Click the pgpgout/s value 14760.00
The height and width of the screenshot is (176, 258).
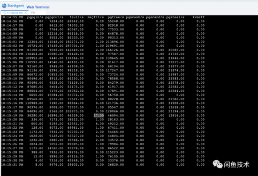pos(55,148)
